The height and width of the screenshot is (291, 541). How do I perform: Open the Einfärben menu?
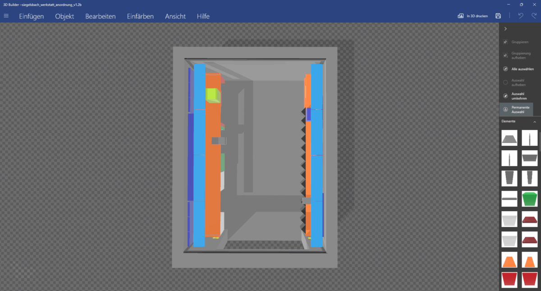(140, 16)
